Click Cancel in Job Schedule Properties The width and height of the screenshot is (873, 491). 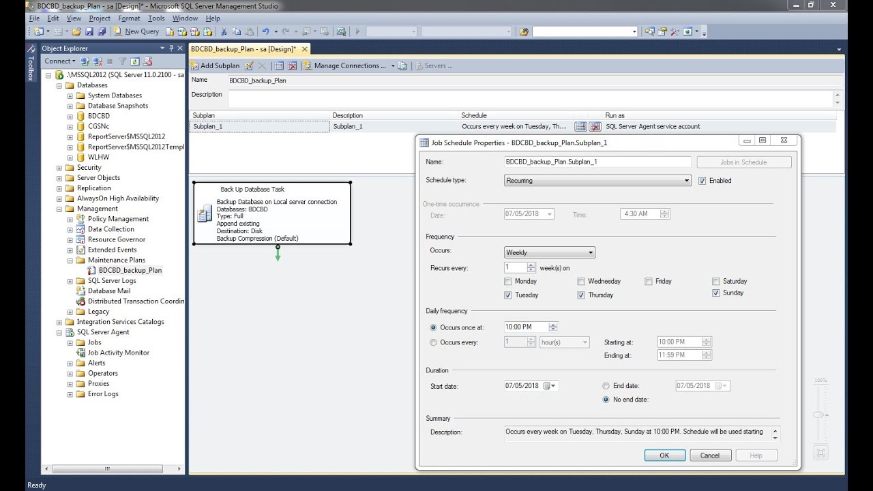[x=710, y=455]
